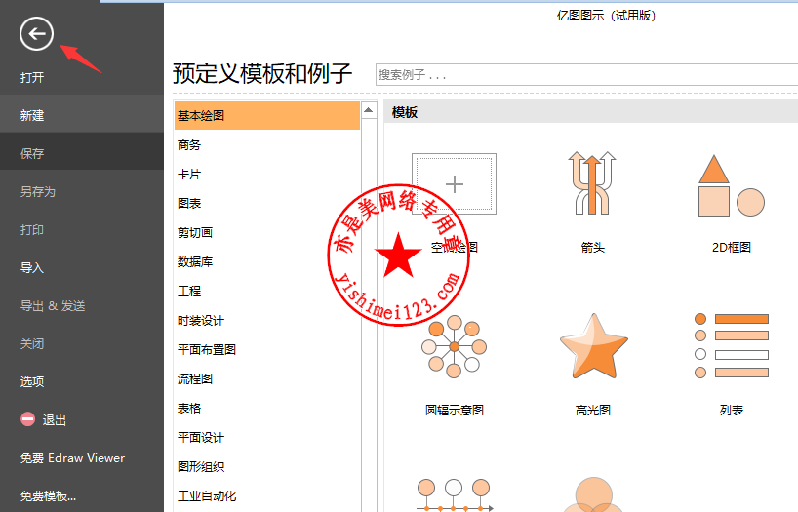Choose the 2D框图 shapes template icon

tap(732, 185)
